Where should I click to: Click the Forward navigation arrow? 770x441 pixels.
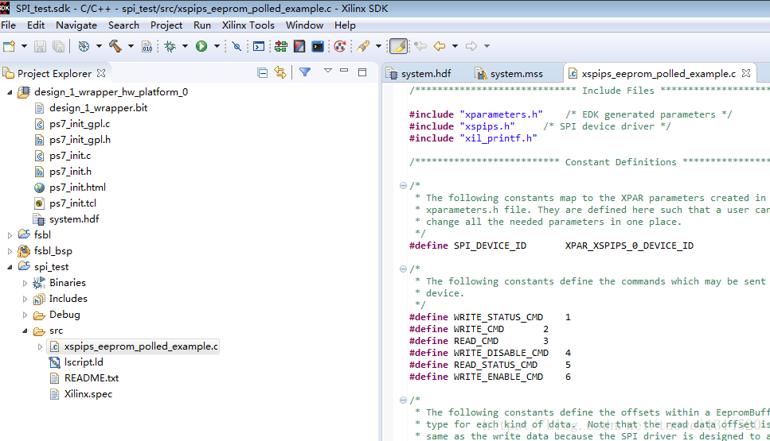[471, 46]
